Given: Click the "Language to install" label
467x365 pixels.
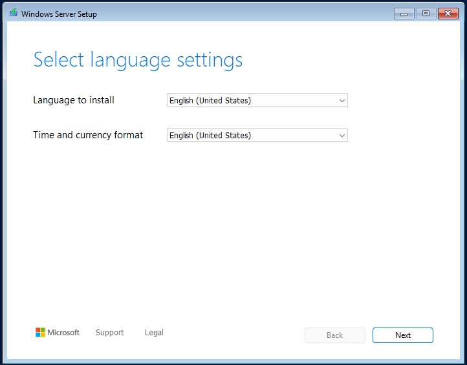Looking at the screenshot, I should (x=74, y=100).
